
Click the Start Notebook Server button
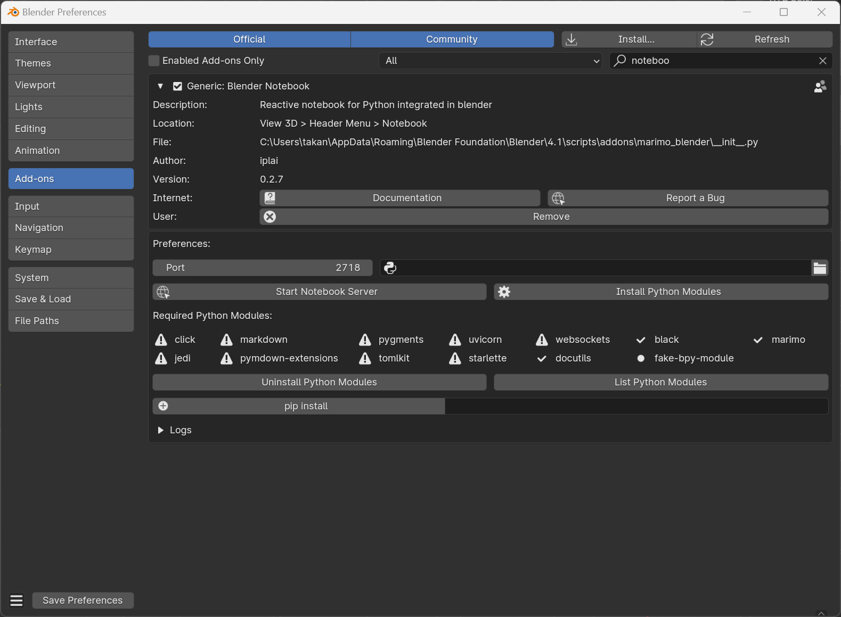(x=320, y=292)
